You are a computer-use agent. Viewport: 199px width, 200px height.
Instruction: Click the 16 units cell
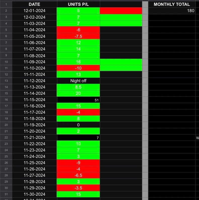point(78,62)
